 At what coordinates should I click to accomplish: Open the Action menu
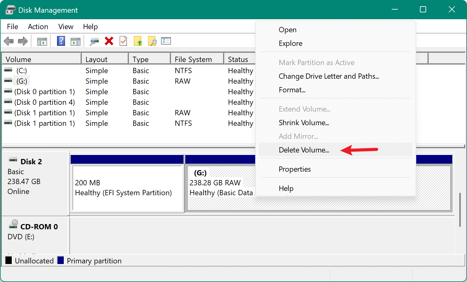click(x=38, y=27)
